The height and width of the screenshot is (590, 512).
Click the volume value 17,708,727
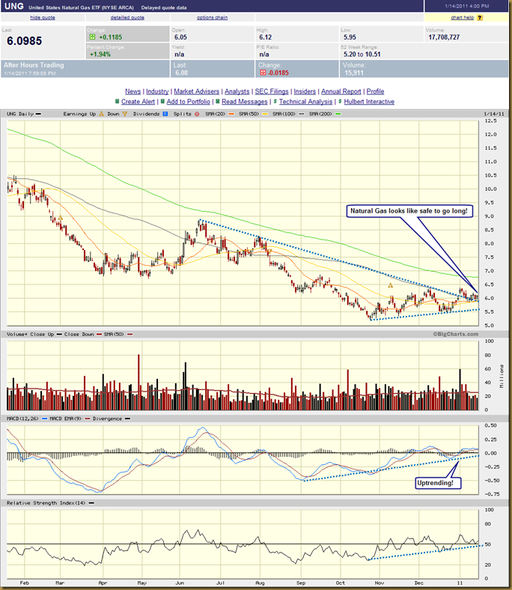pyautogui.click(x=444, y=37)
